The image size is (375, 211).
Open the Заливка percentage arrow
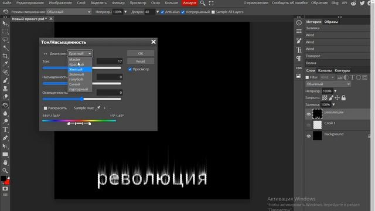[x=333, y=105]
